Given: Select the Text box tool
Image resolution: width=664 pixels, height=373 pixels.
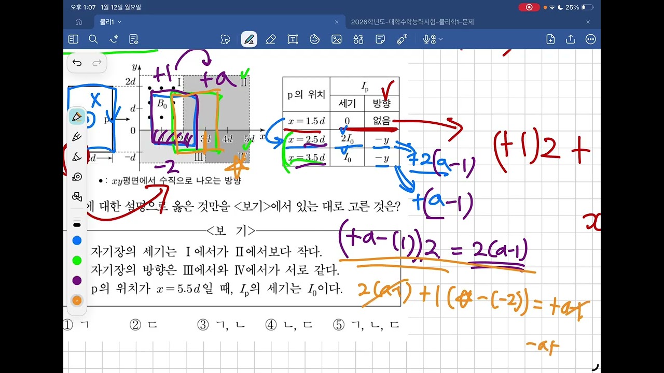Looking at the screenshot, I should pyautogui.click(x=293, y=39).
